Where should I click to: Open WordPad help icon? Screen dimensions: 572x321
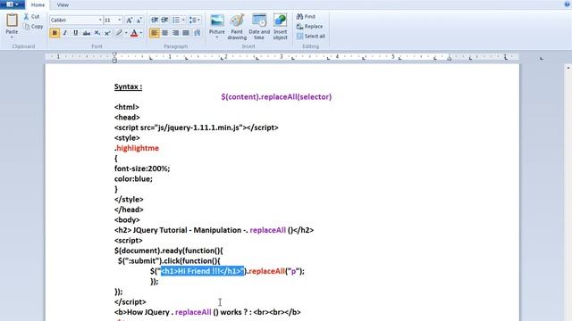[568, 4]
